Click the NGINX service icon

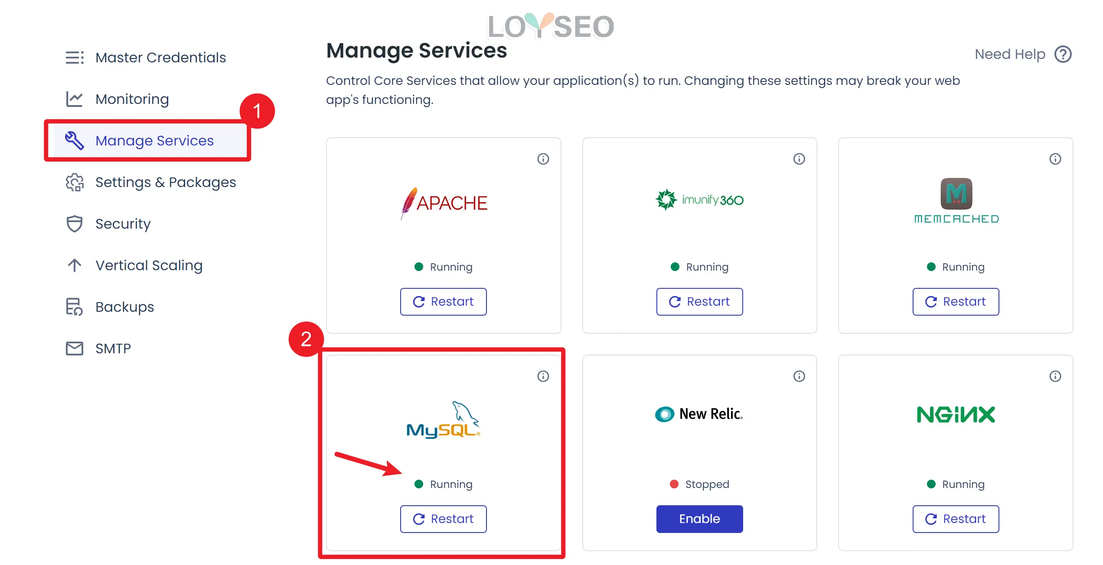point(956,413)
